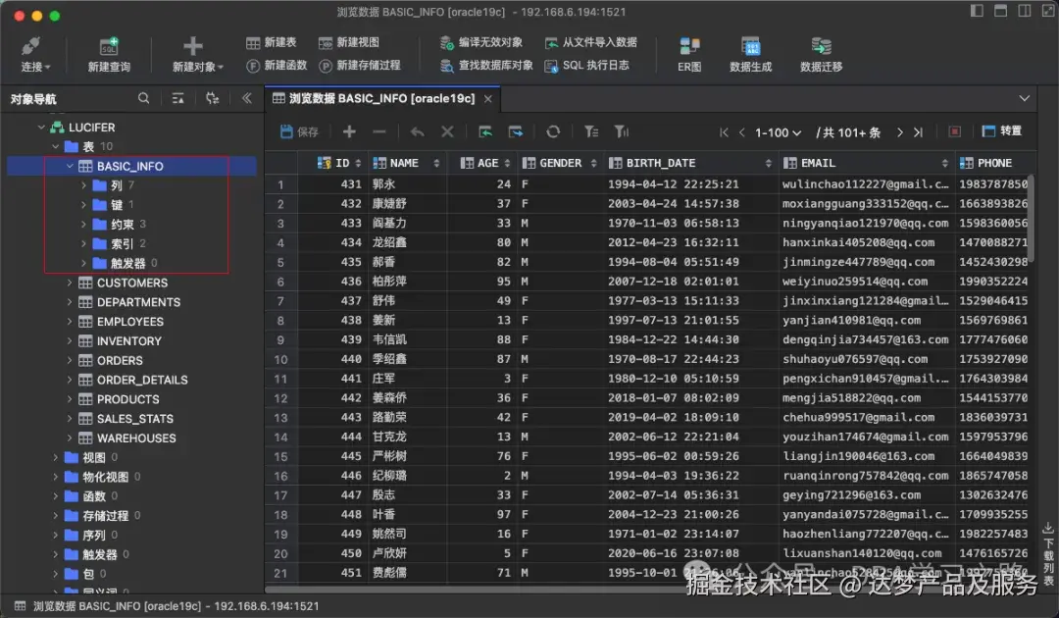This screenshot has width=1059, height=618.
Task: Open the 数据迁移 data migration tool
Action: [x=822, y=54]
